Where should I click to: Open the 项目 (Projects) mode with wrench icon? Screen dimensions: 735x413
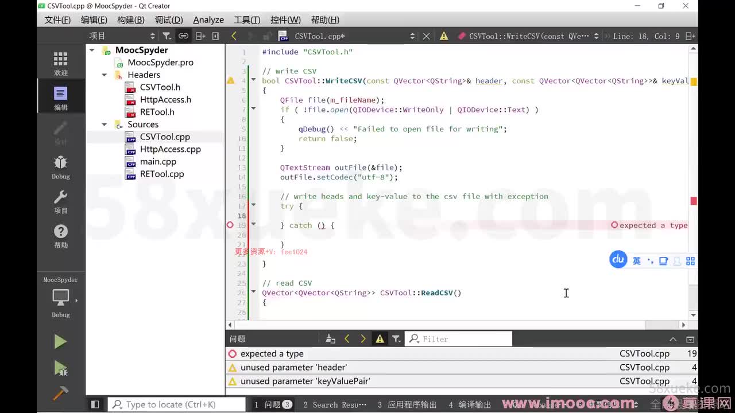click(x=60, y=201)
